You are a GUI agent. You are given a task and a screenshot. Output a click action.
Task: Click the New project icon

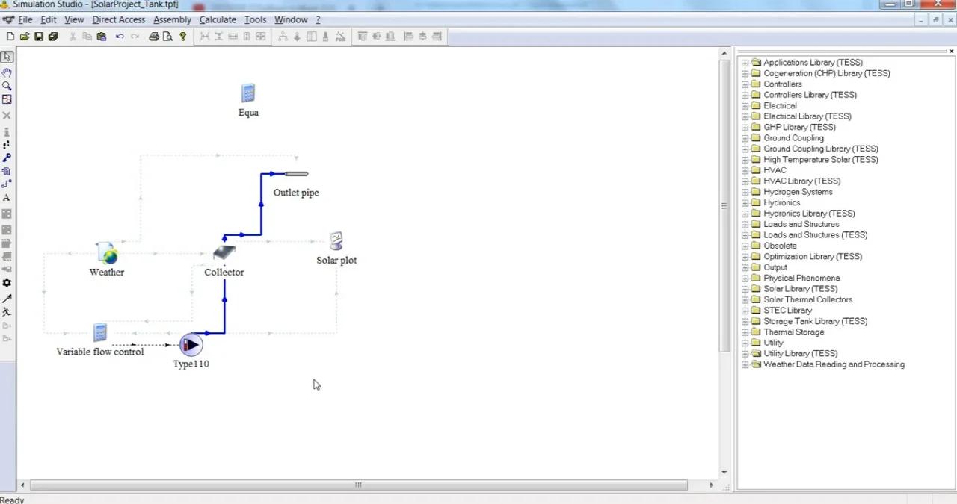[10, 36]
